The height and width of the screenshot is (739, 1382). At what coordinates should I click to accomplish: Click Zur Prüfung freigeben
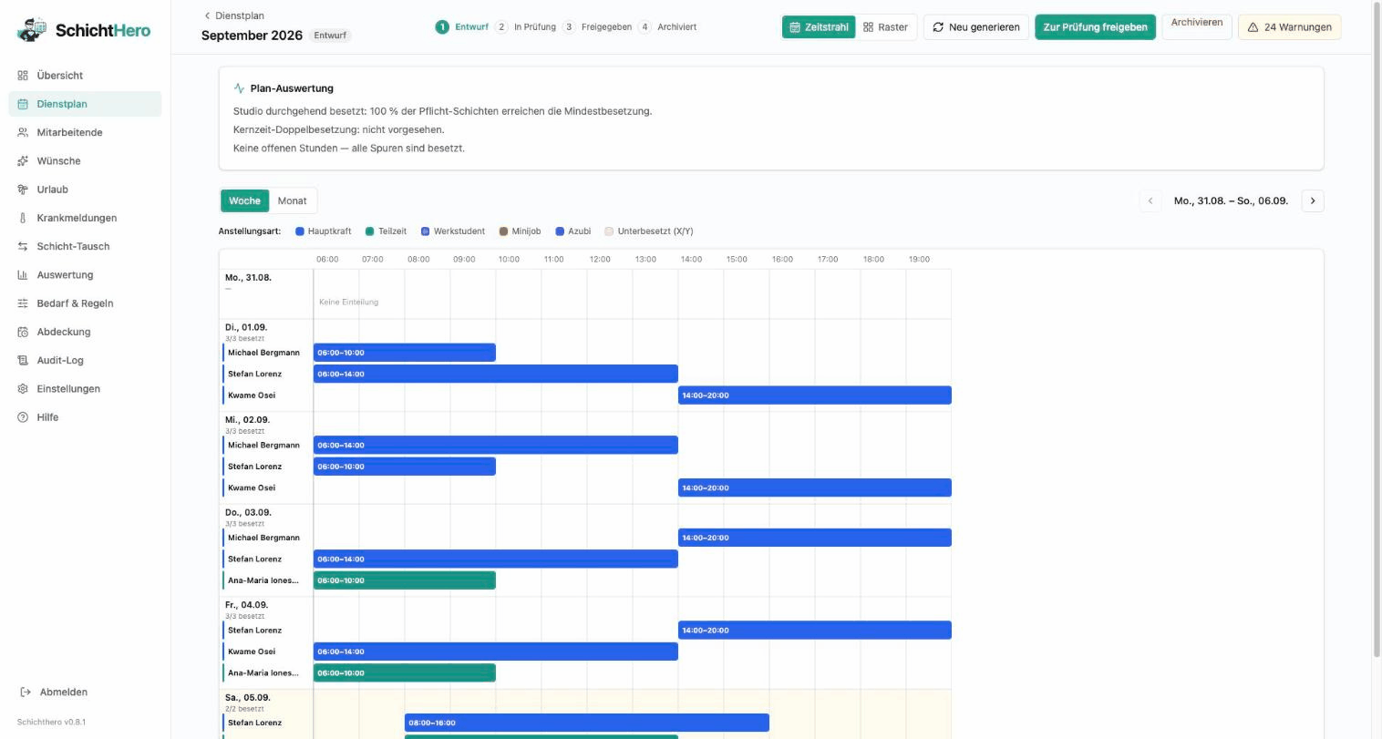tap(1095, 27)
